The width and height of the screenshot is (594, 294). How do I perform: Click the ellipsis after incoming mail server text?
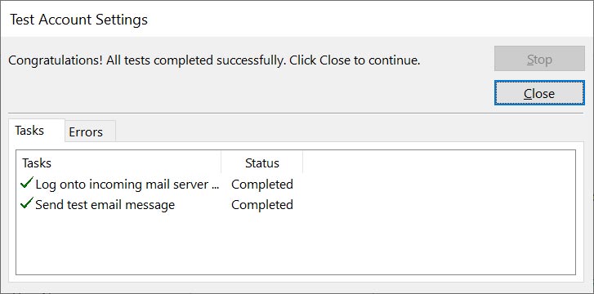215,187
